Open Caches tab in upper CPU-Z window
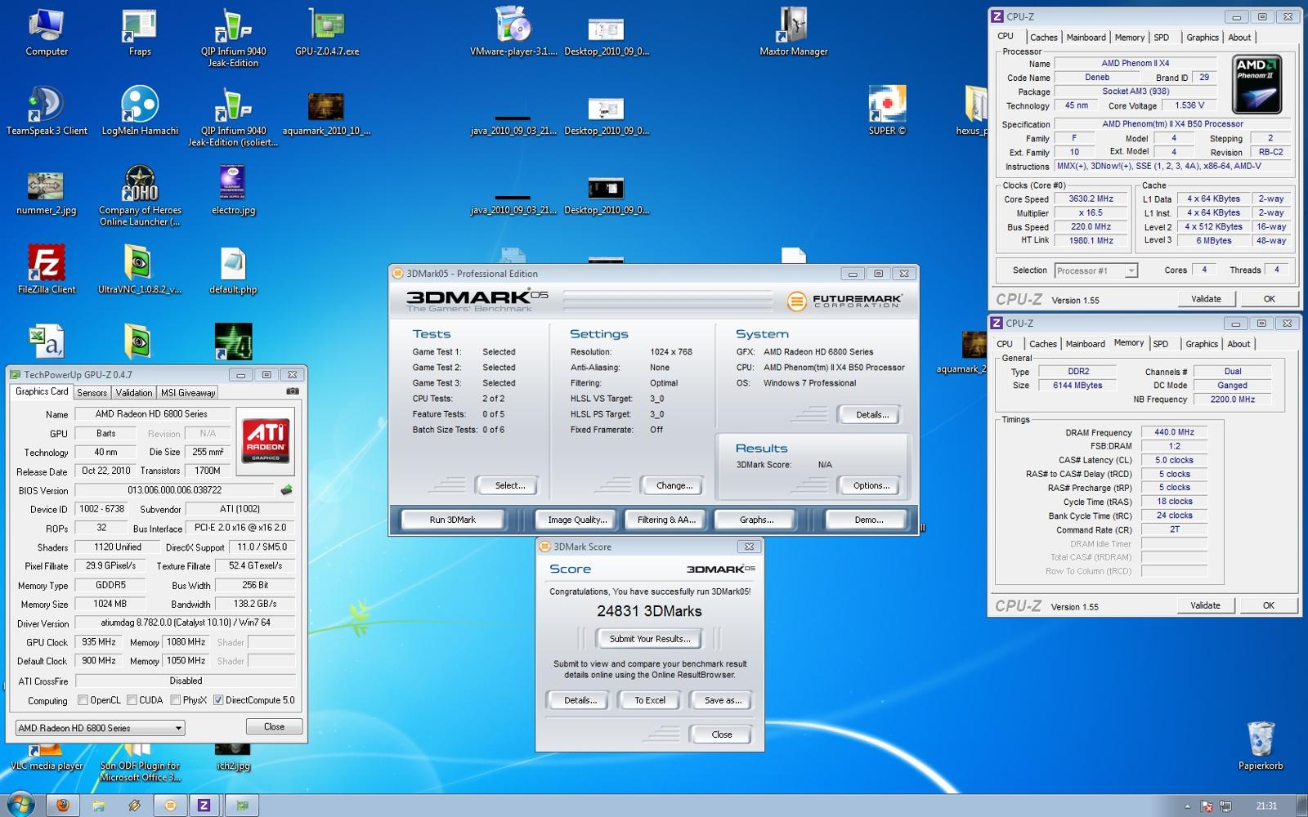The image size is (1308, 817). click(1043, 38)
